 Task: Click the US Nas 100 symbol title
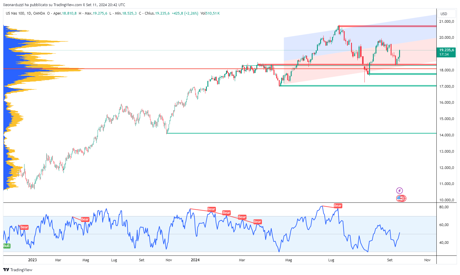click(15, 13)
